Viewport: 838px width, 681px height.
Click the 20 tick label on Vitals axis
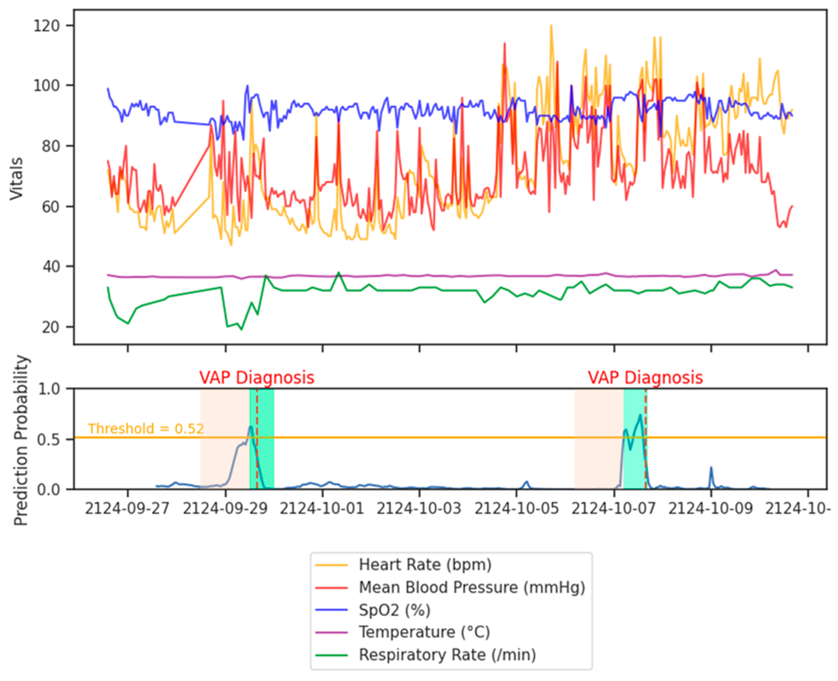(51, 327)
